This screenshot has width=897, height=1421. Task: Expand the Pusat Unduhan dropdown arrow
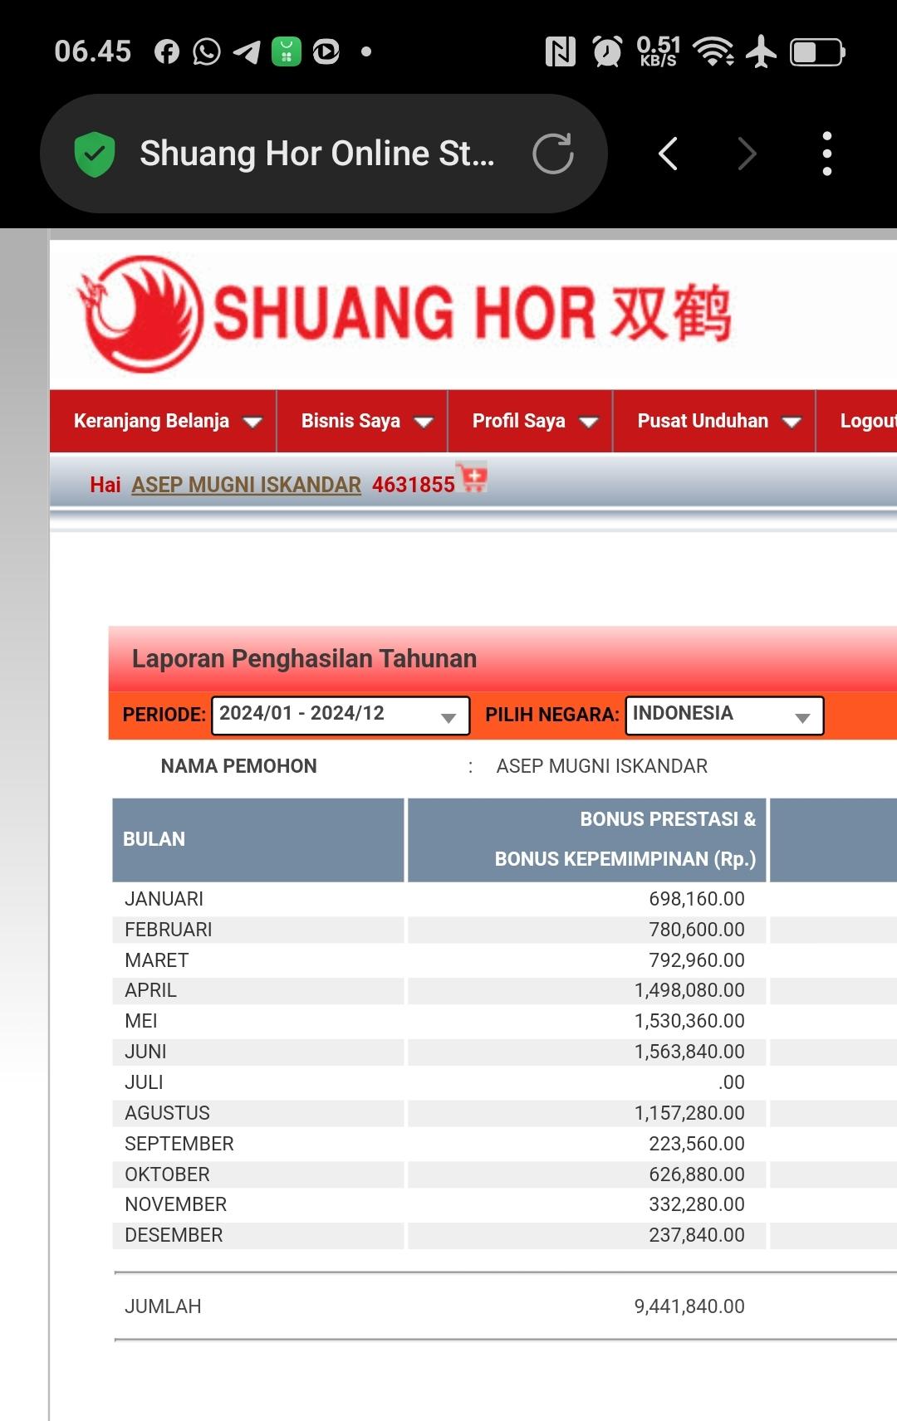[x=792, y=422]
